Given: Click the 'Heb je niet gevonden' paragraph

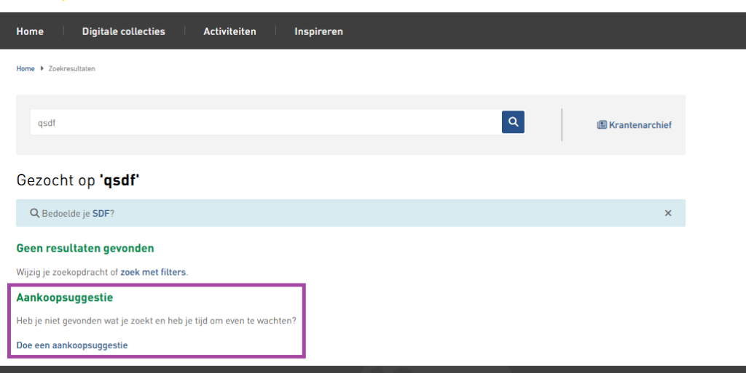Looking at the screenshot, I should coord(156,321).
